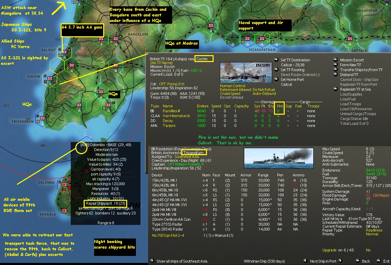Click Ramillies endurance value 8640

201,111
